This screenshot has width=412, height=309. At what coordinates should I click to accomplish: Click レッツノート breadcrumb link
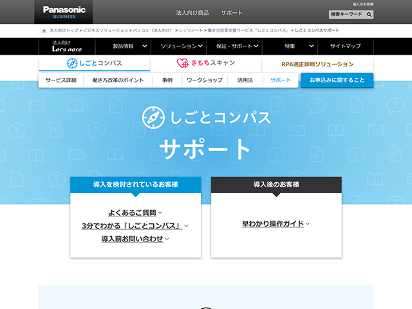[x=191, y=30]
